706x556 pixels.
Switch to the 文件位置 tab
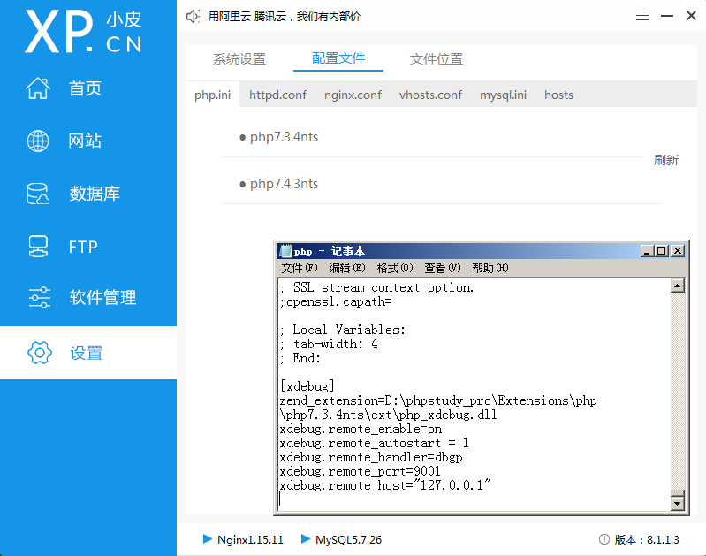(x=437, y=59)
